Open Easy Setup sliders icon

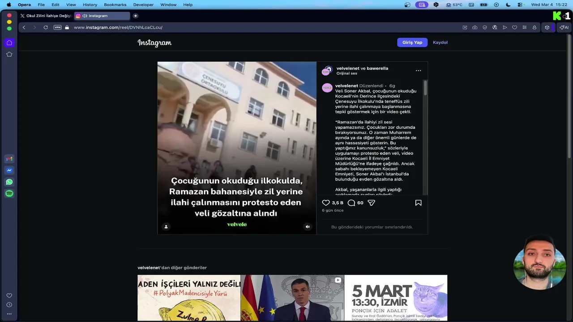click(524, 27)
